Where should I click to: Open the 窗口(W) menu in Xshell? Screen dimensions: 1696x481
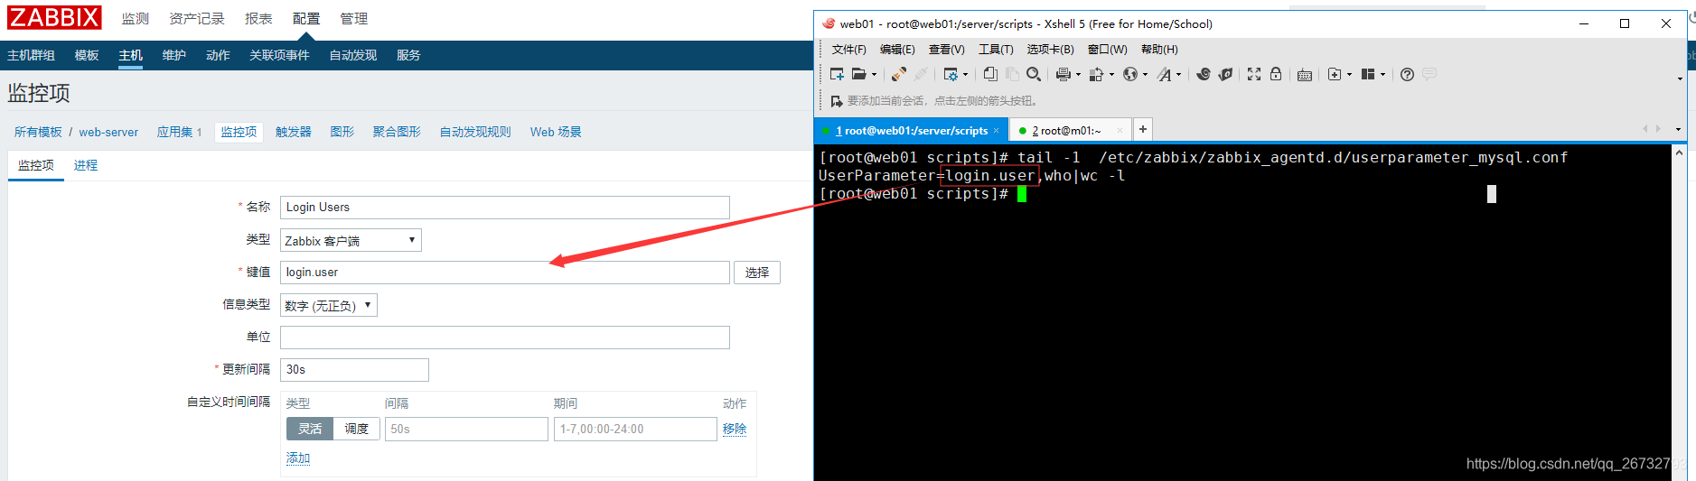(1107, 50)
